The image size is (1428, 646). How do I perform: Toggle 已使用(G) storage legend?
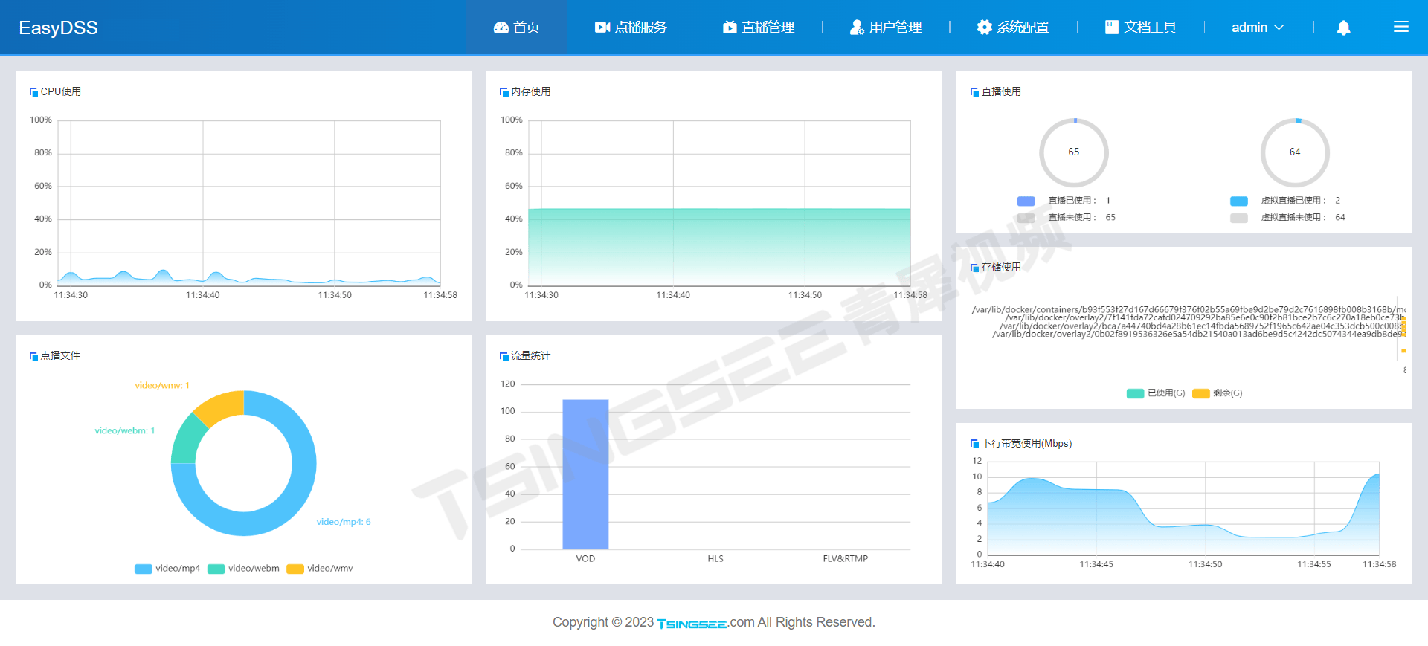1156,393
